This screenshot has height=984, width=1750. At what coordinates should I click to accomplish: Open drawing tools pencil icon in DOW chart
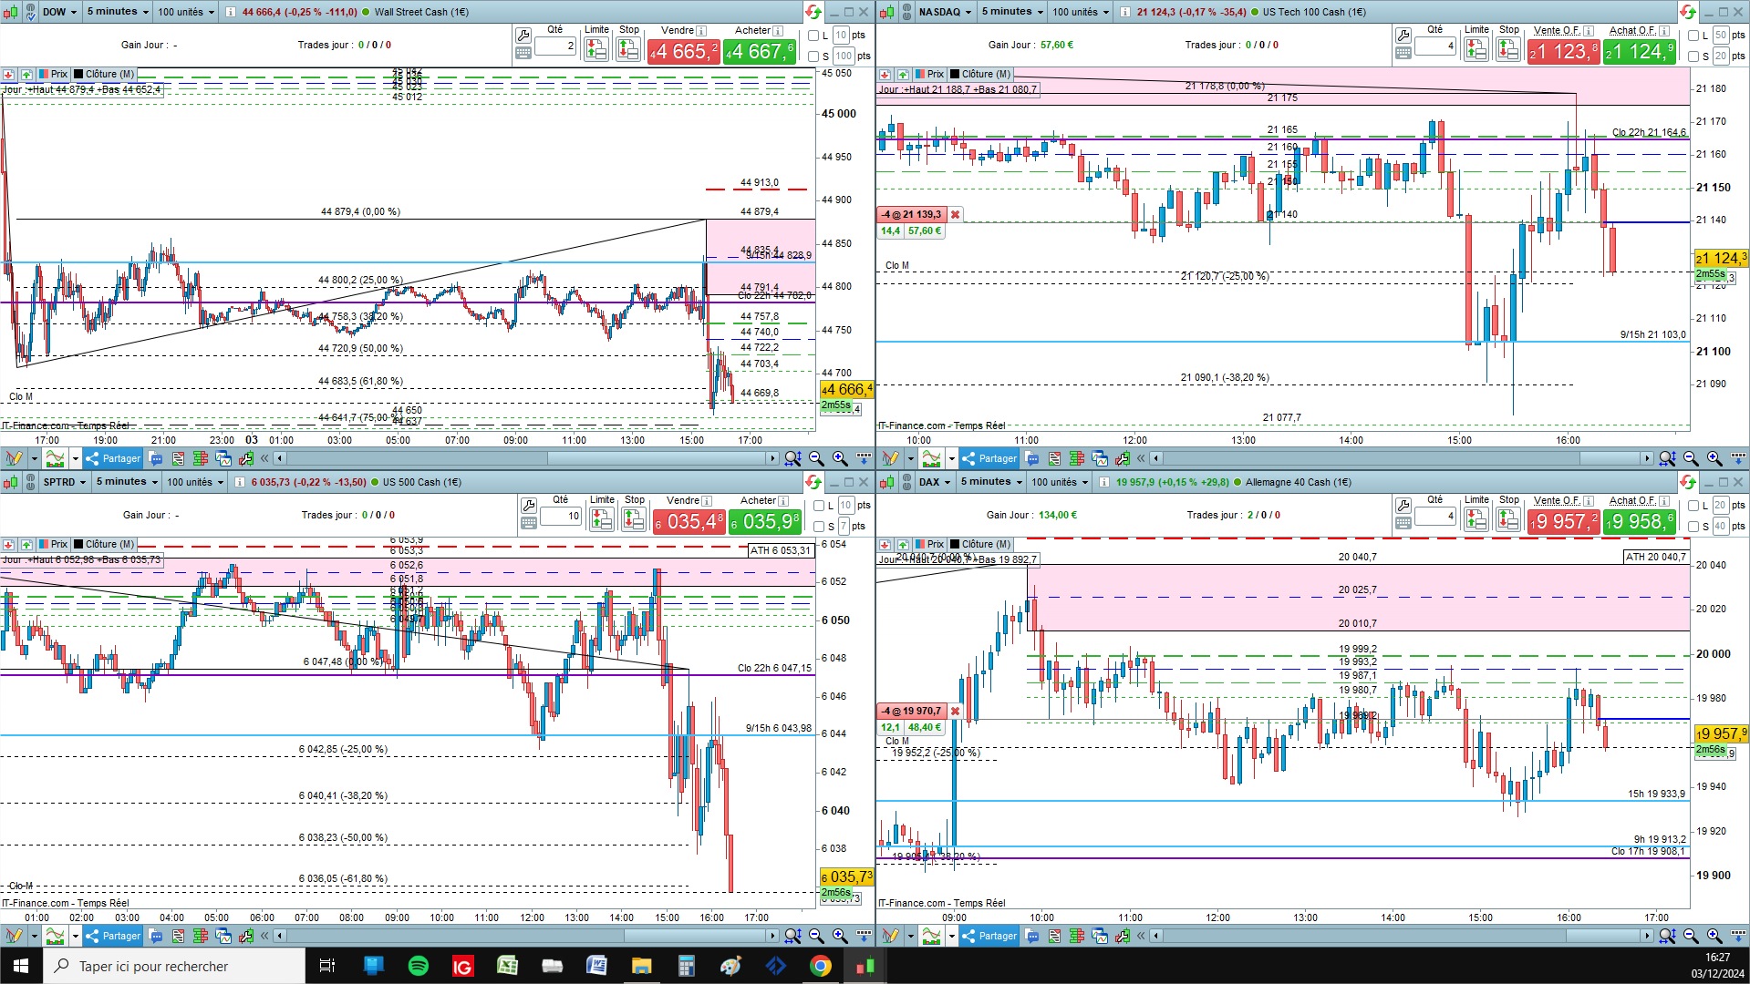coord(14,458)
